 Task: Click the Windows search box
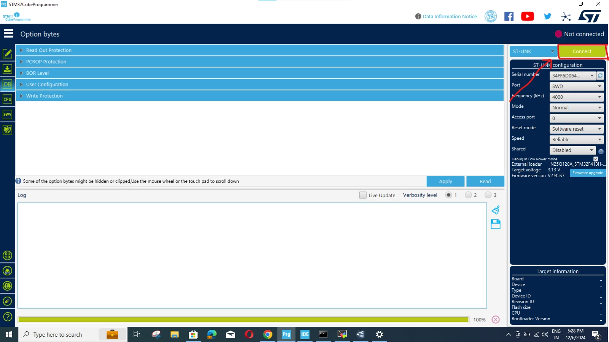point(73,334)
